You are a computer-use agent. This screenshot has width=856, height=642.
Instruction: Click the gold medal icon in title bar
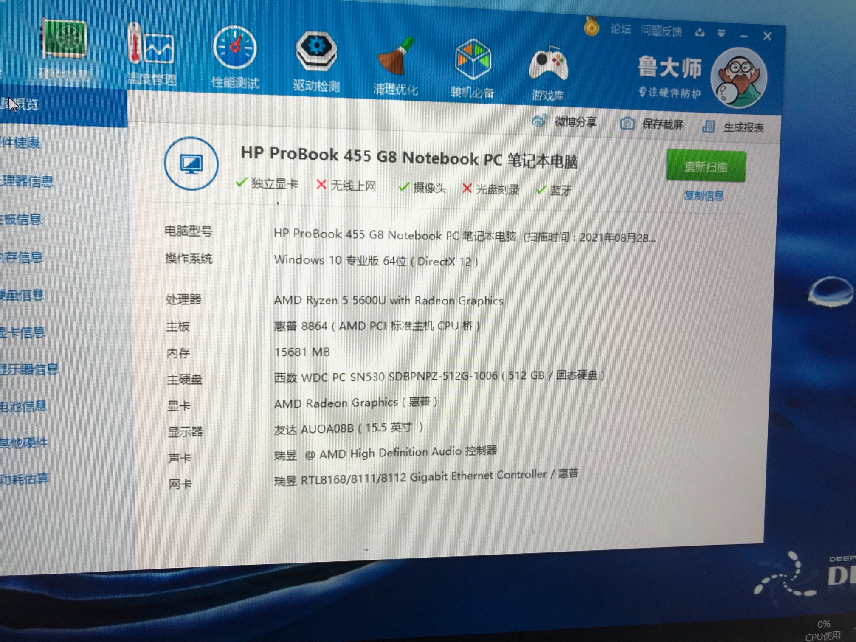pos(591,26)
